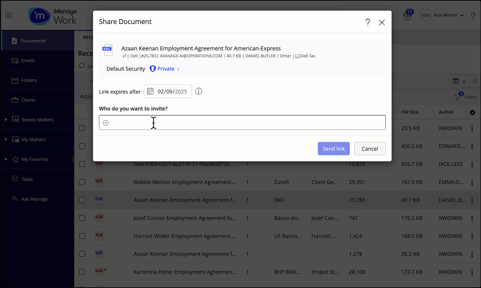
Task: Click the Cancel button
Action: 370,149
